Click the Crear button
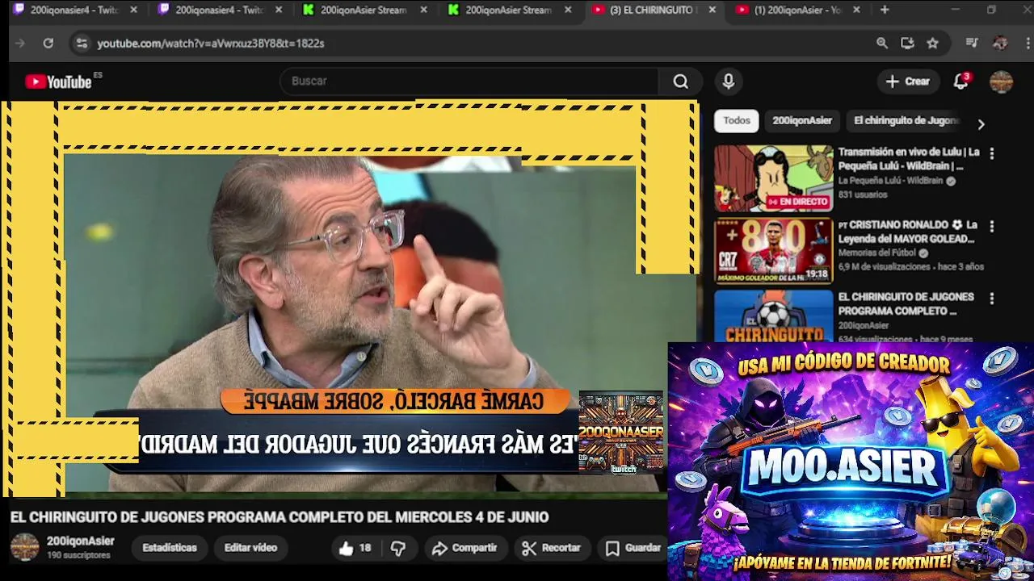1034x581 pixels. (908, 82)
